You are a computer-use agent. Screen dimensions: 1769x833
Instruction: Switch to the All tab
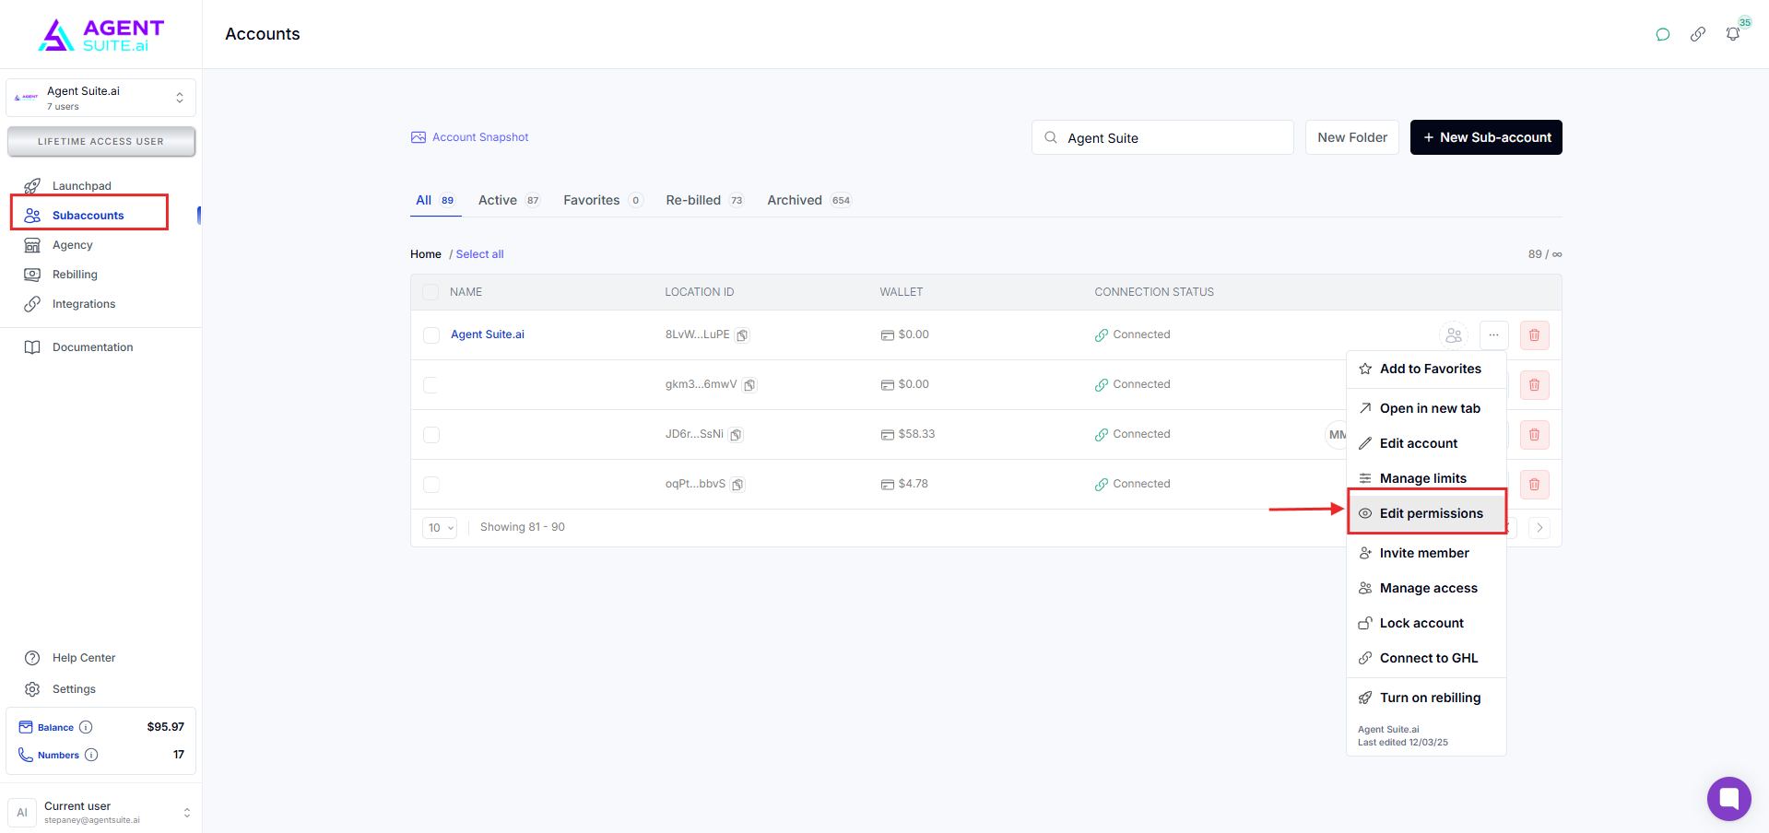point(435,200)
